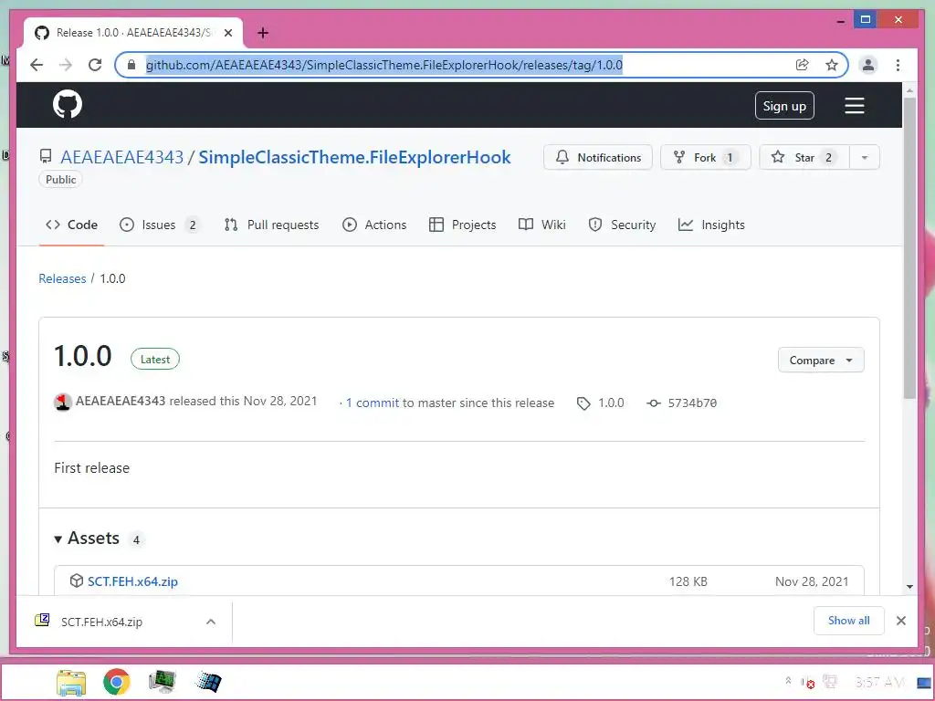The image size is (935, 701).
Task: Click the Sign up button
Action: tap(784, 106)
